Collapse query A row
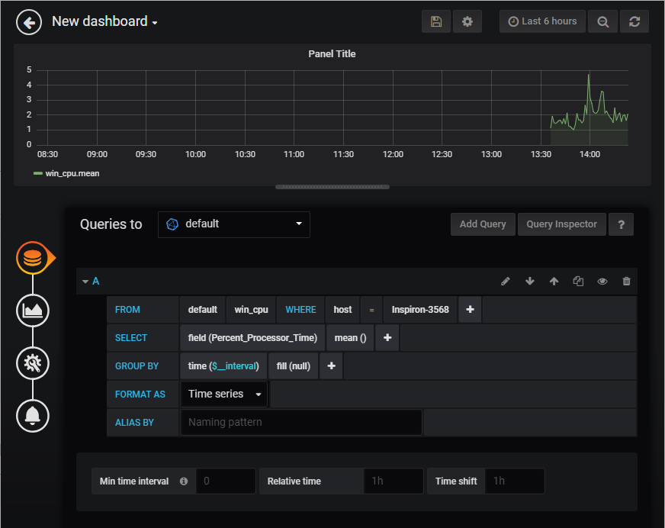The height and width of the screenshot is (528, 665). (x=85, y=282)
